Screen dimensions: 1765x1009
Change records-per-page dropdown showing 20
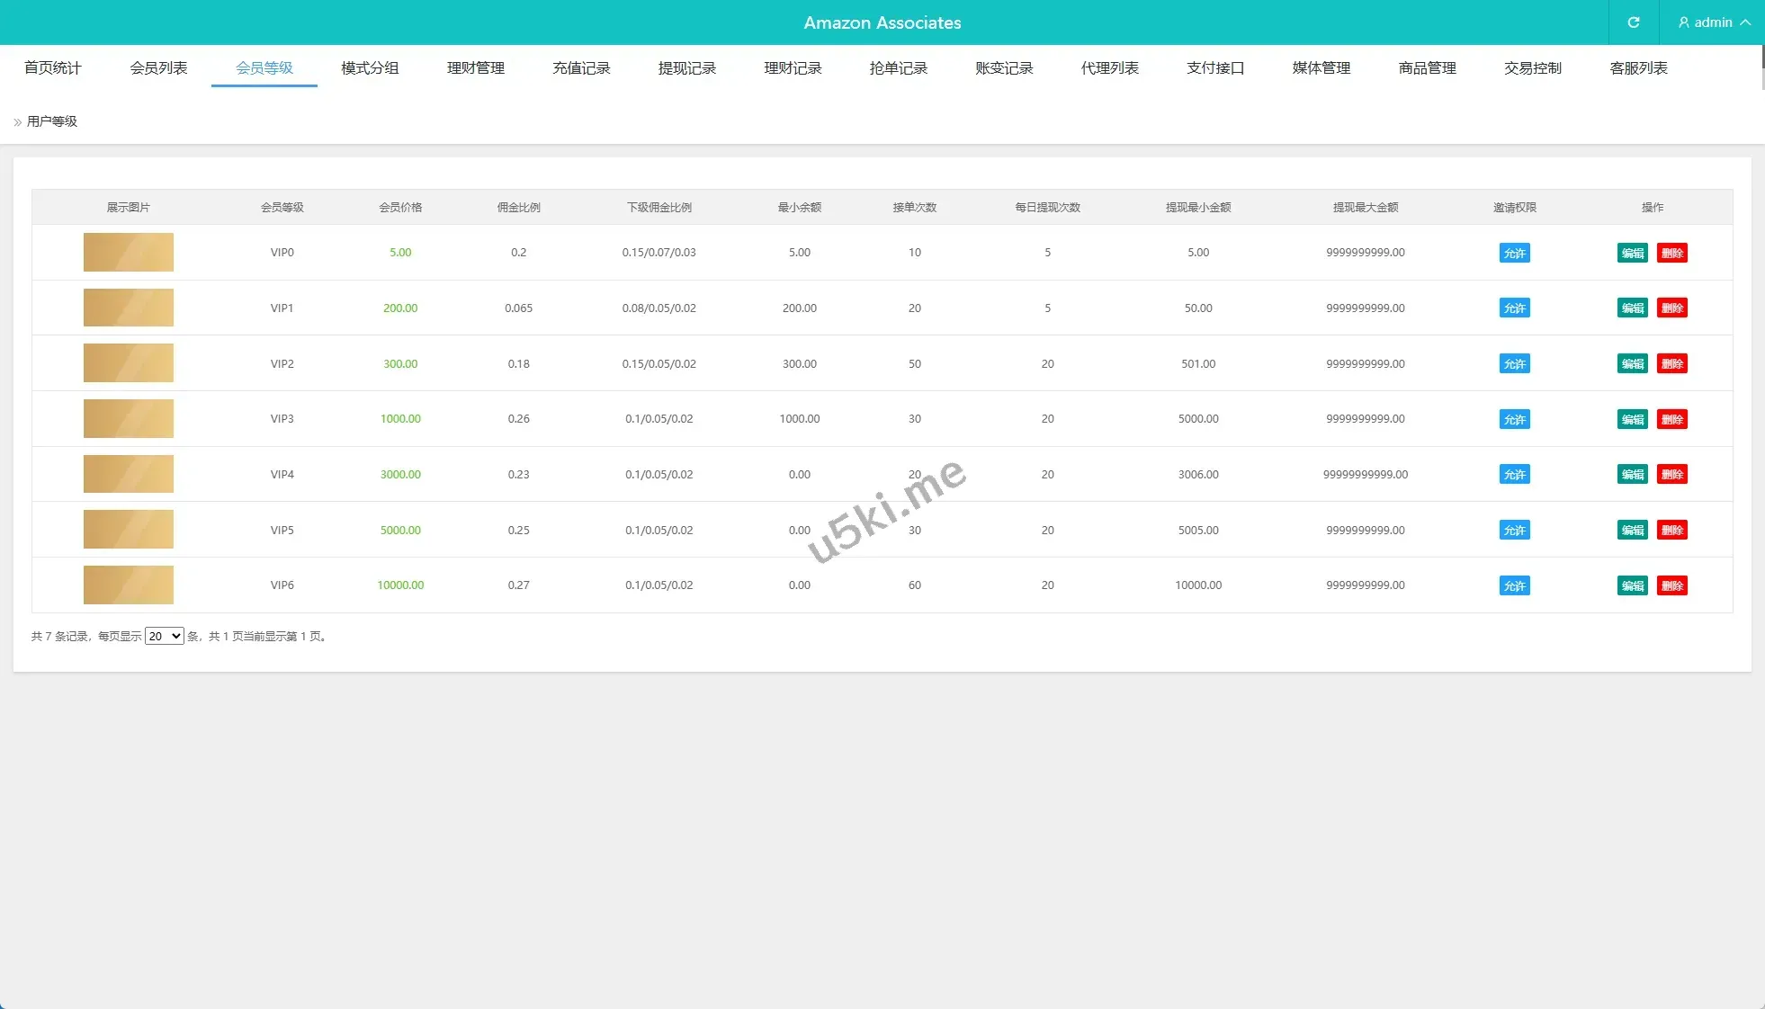click(x=164, y=636)
